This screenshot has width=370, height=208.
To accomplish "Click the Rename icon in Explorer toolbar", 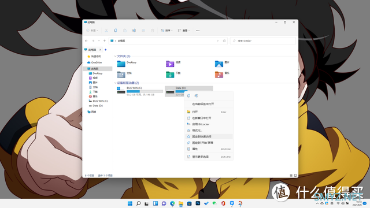I will pyautogui.click(x=134, y=31).
